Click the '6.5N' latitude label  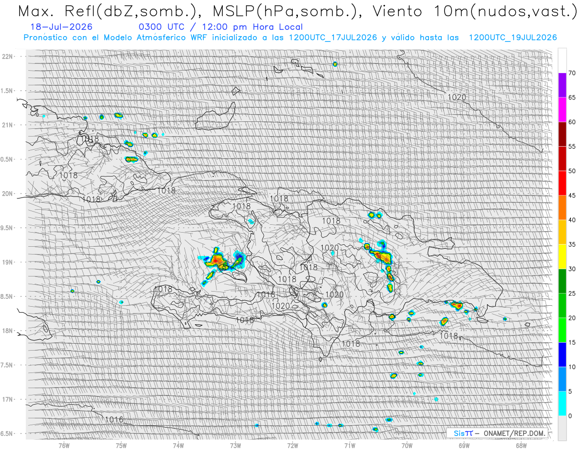pos(7,433)
